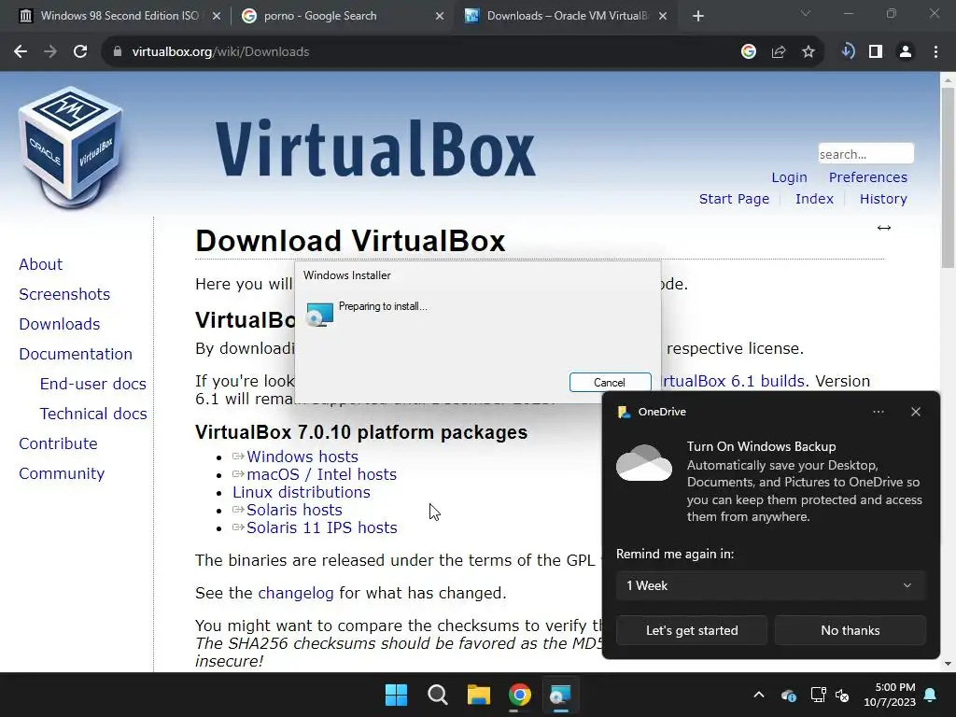Open Community in the sidebar
This screenshot has width=956, height=717.
click(62, 473)
